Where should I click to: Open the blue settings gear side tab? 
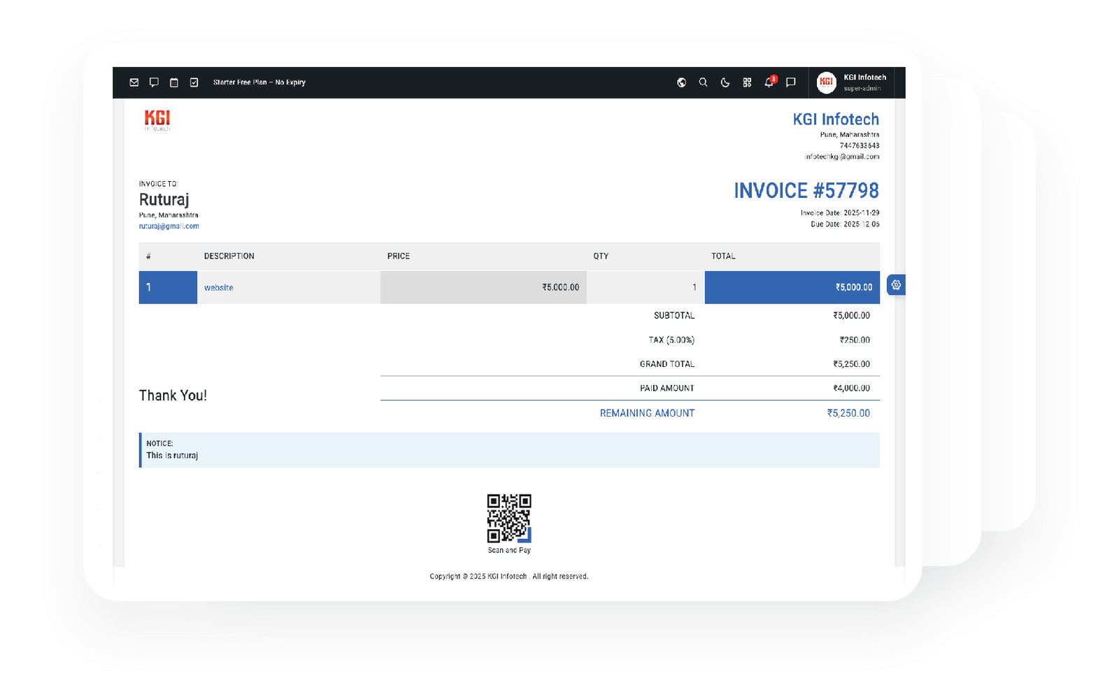pos(896,285)
